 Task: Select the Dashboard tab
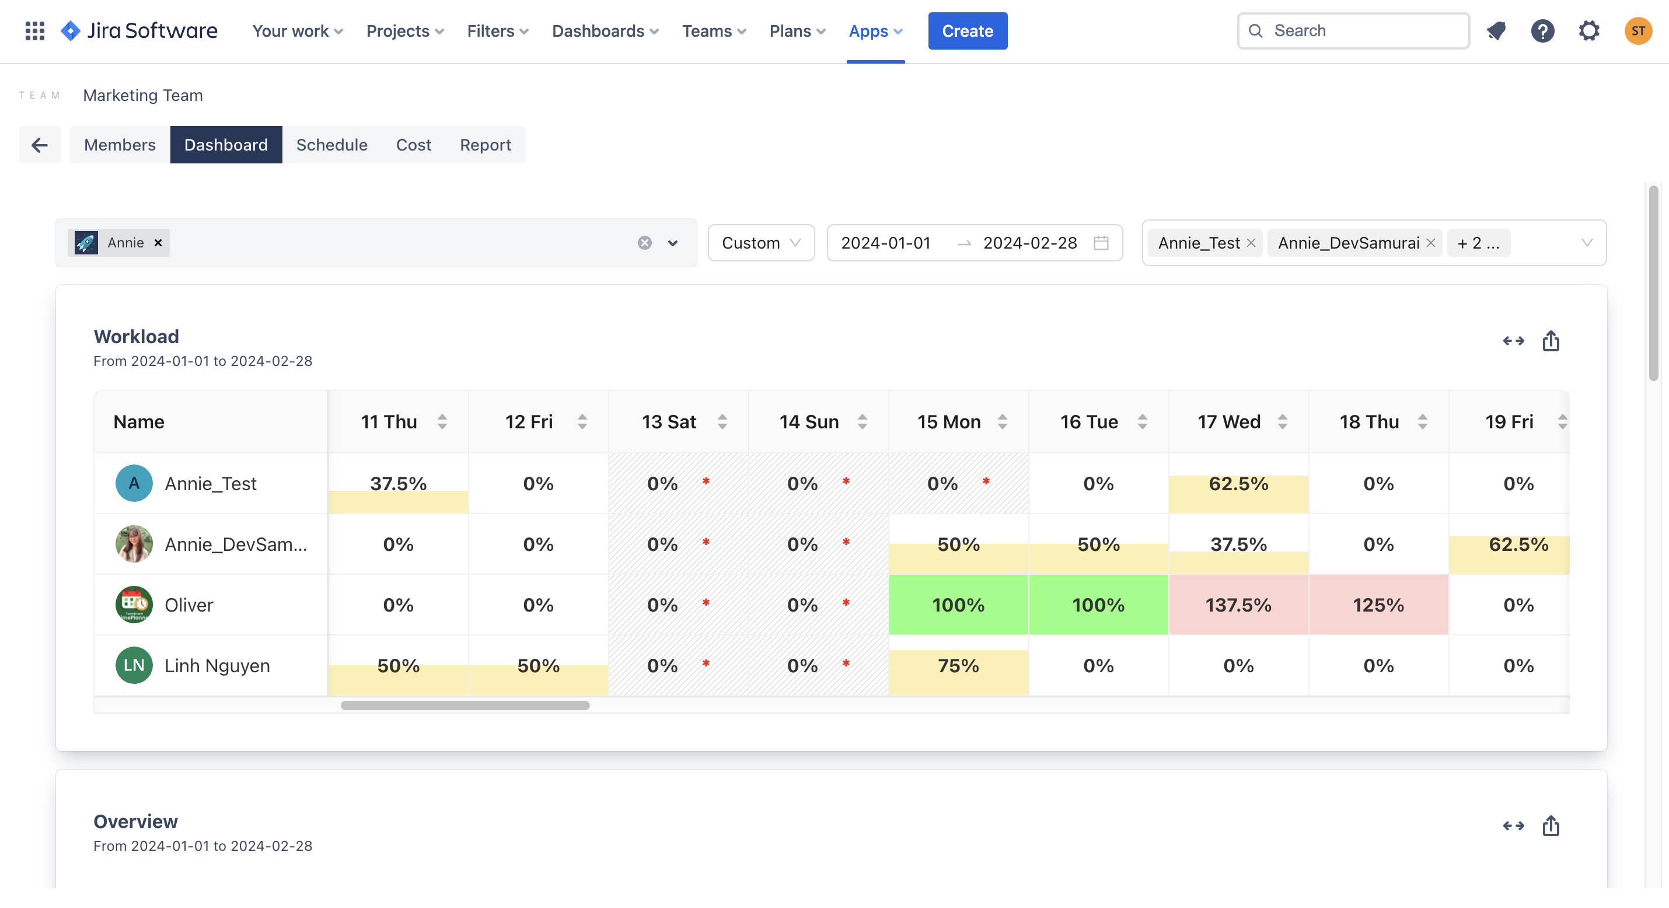pos(226,145)
